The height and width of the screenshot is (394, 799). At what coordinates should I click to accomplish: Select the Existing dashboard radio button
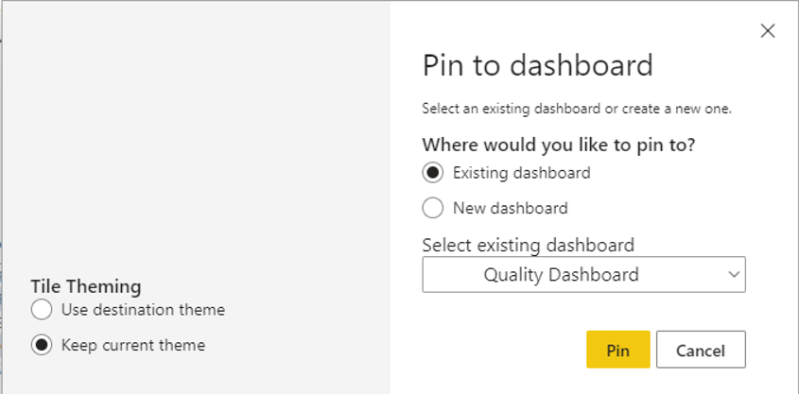(x=433, y=173)
